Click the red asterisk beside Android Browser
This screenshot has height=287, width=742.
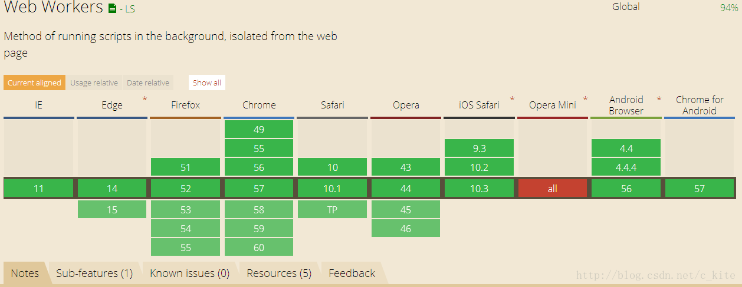(659, 99)
